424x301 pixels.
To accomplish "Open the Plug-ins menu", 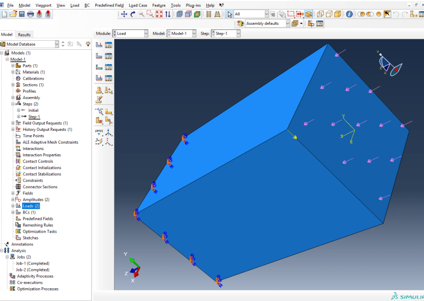I will pyautogui.click(x=193, y=5).
